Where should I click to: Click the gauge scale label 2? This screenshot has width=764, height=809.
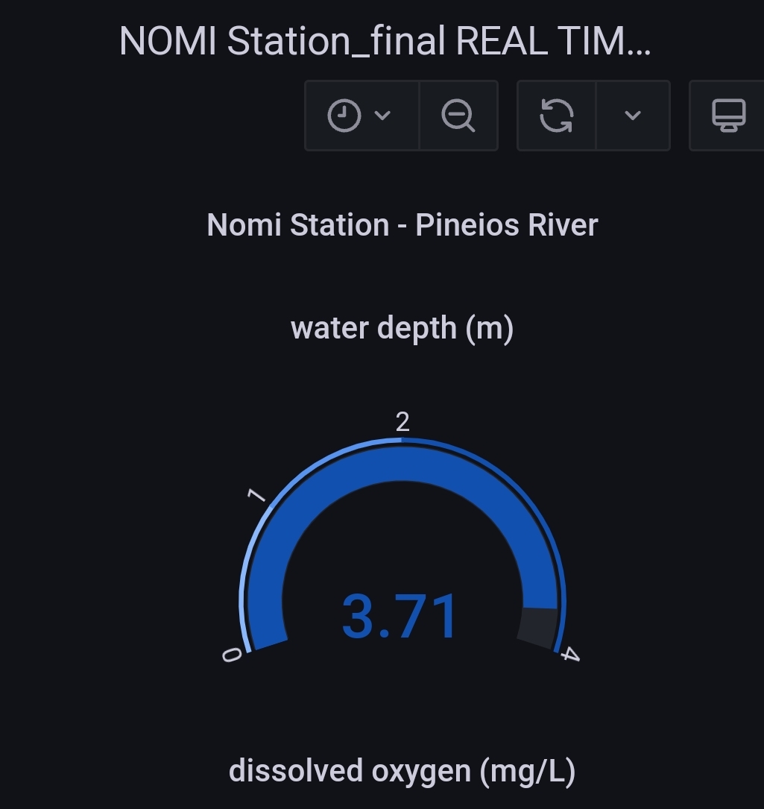[x=402, y=423]
